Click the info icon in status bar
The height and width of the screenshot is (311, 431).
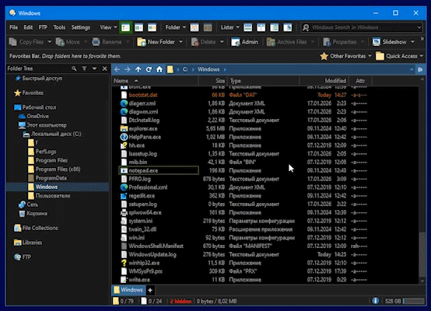376,301
